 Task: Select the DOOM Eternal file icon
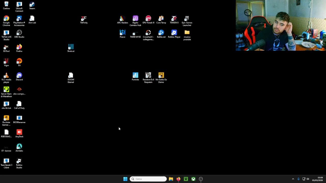(71, 78)
